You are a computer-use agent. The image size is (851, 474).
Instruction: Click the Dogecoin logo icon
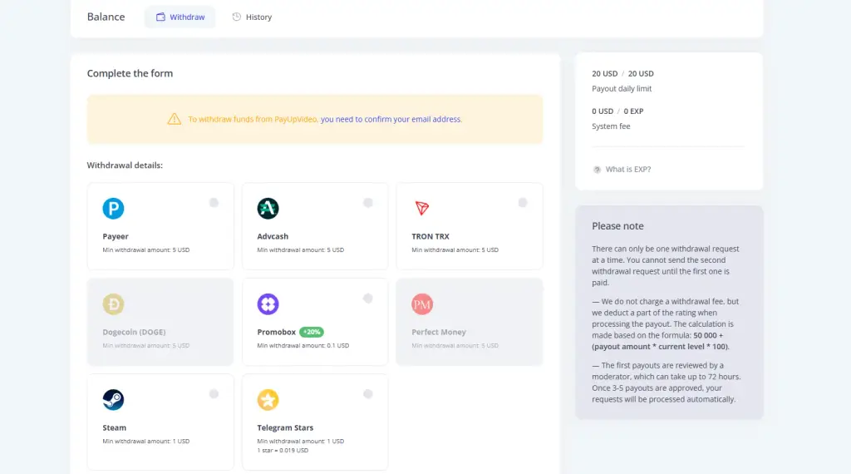tap(113, 304)
